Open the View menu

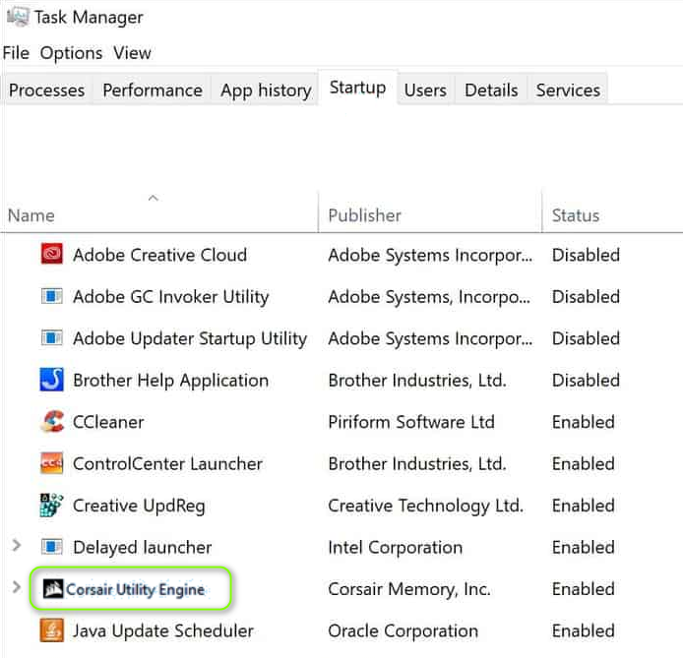(132, 53)
